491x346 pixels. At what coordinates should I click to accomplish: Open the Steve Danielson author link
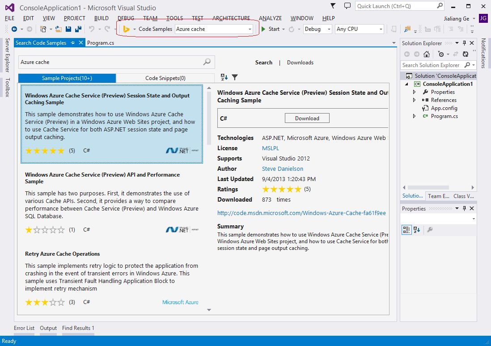[282, 169]
